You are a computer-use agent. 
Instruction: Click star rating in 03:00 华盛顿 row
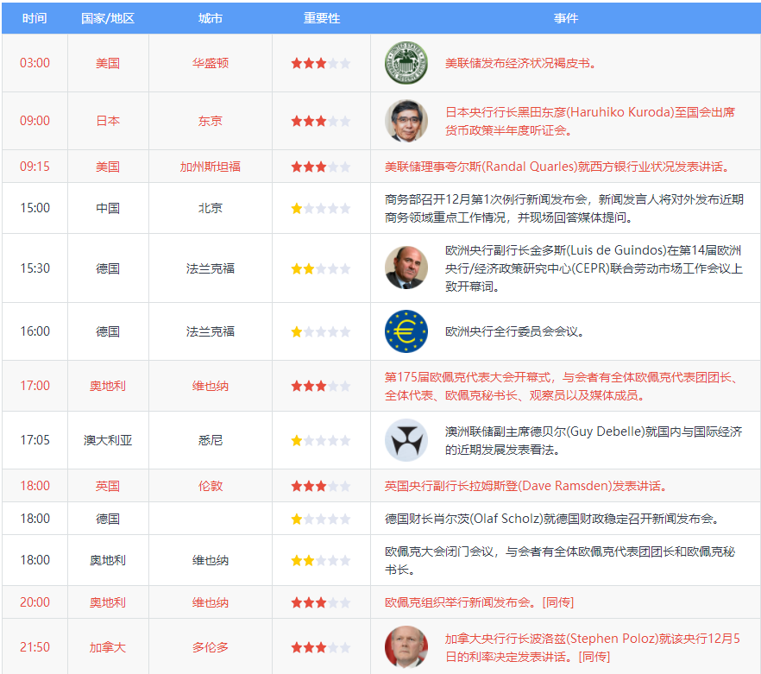tap(321, 63)
